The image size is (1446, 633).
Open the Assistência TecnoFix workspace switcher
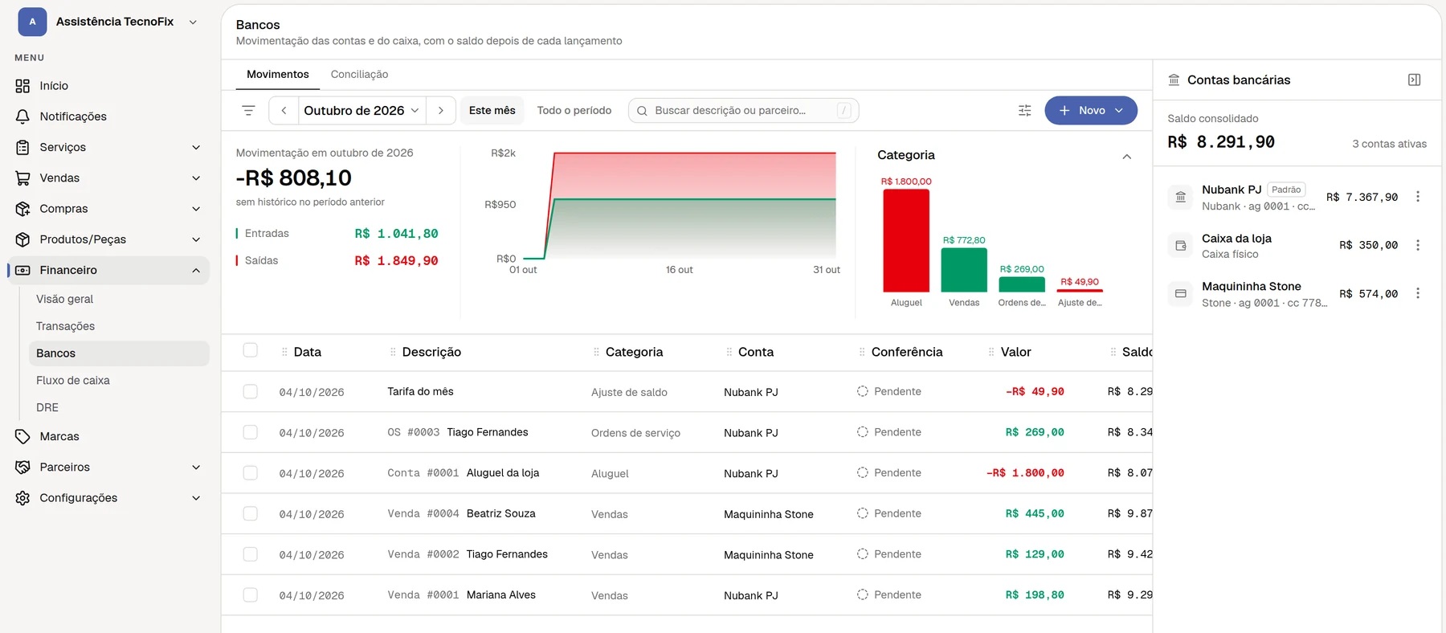click(108, 22)
